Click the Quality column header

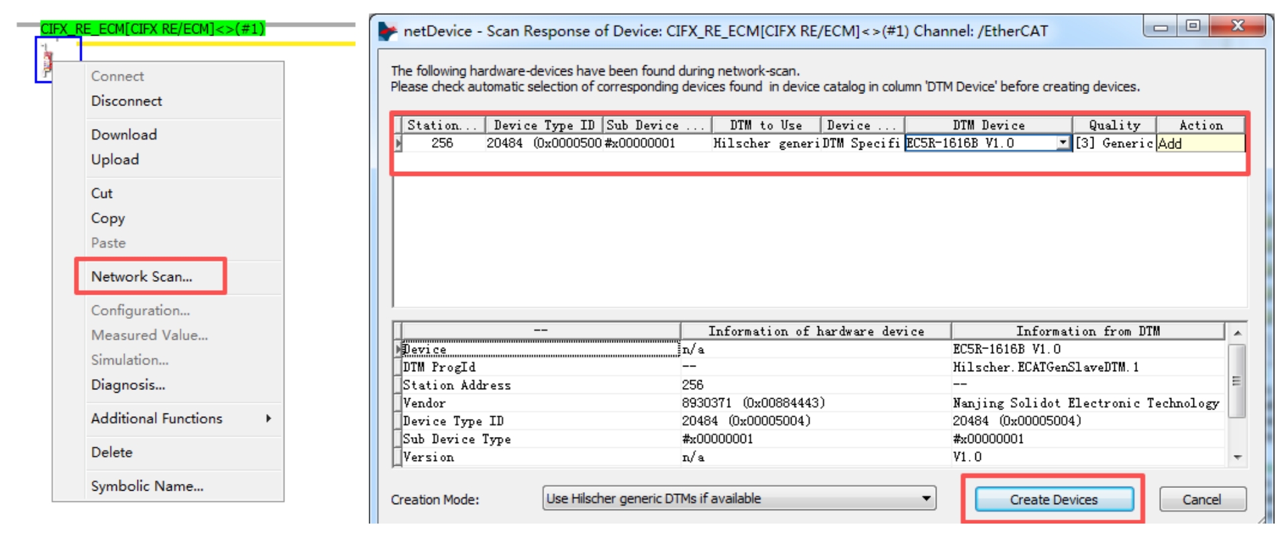[x=1114, y=126]
